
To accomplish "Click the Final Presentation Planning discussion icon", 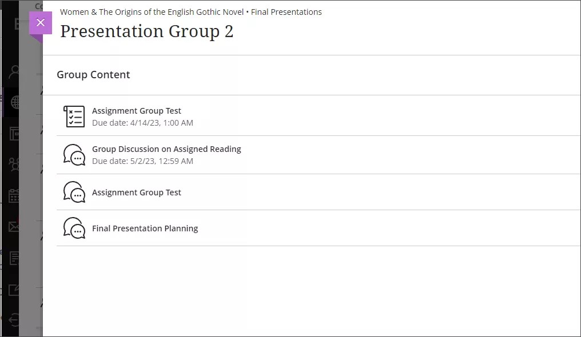I will point(74,228).
